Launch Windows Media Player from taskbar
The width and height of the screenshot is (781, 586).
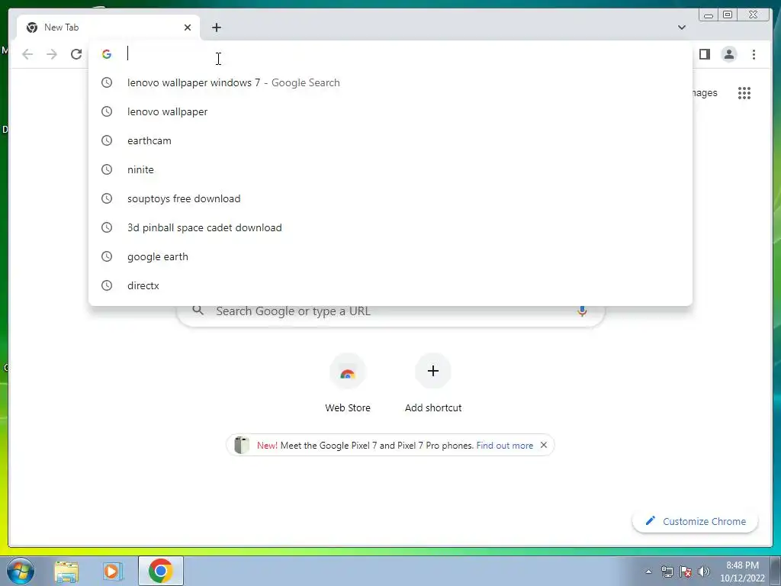tap(113, 571)
